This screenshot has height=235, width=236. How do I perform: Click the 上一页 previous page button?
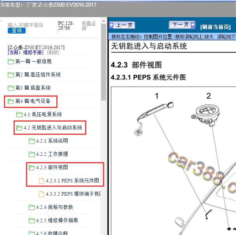(x=122, y=25)
